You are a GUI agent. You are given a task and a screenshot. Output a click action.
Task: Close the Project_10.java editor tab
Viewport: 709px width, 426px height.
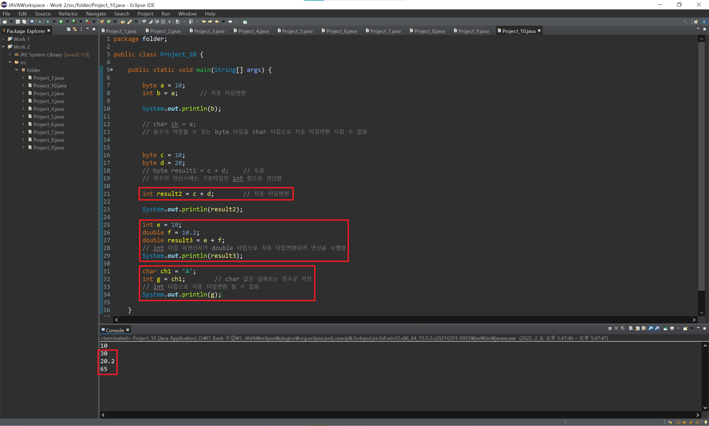(x=540, y=30)
